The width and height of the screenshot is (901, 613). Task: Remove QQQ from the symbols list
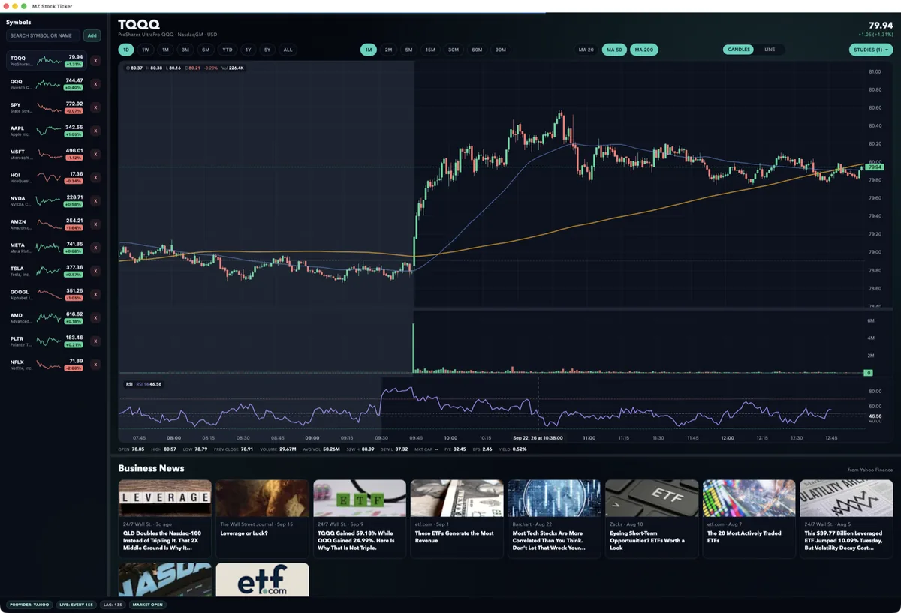tap(95, 83)
